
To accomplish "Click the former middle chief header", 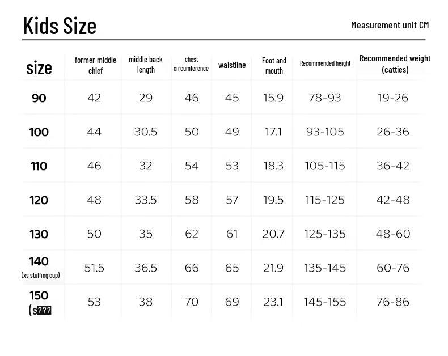I will 95,65.
